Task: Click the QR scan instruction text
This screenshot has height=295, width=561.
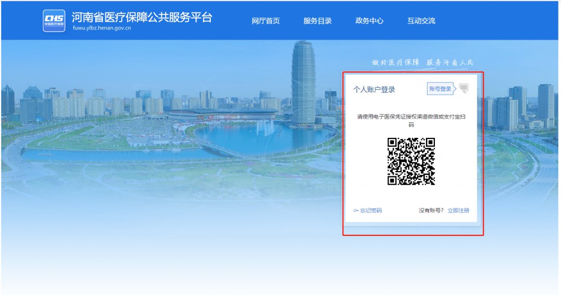Action: coord(411,121)
